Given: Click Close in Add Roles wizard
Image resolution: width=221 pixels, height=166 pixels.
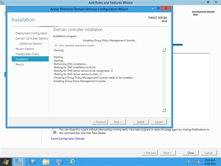Looking at the screenshot, I should [x=191, y=153].
